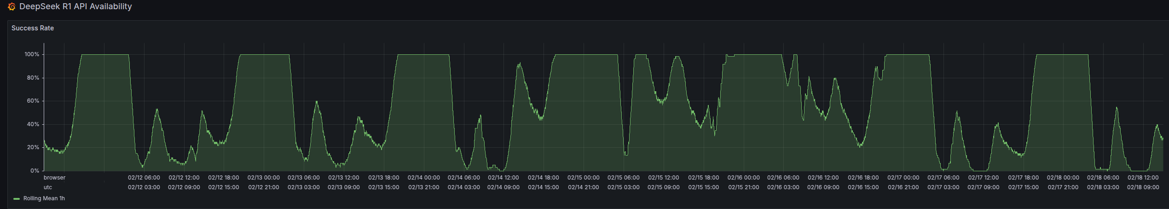Select the 80% y-axis label
The image size is (1169, 209).
[33, 78]
